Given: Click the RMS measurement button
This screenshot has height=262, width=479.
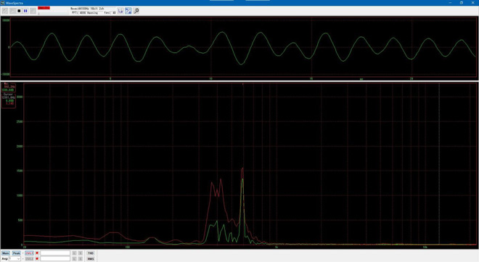Looking at the screenshot, I should pos(91,258).
